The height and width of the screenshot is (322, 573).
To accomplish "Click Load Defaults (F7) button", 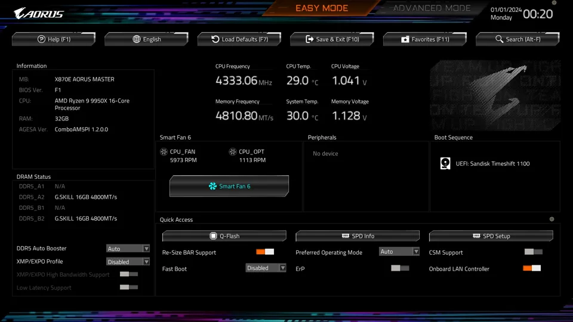I will point(239,39).
